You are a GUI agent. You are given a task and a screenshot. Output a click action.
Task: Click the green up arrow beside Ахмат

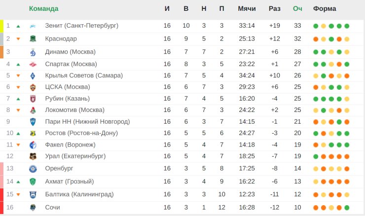tap(18, 182)
